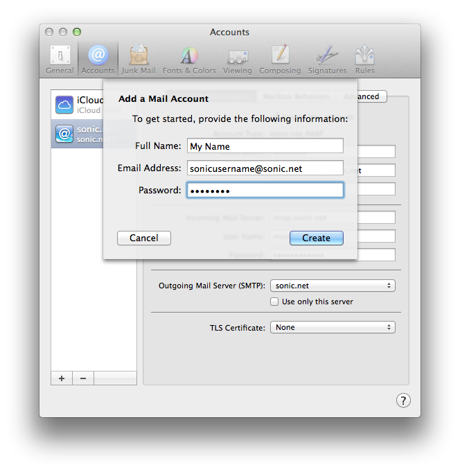460x472 pixels.
Task: Select the Accounts preferences icon
Action: tap(98, 60)
